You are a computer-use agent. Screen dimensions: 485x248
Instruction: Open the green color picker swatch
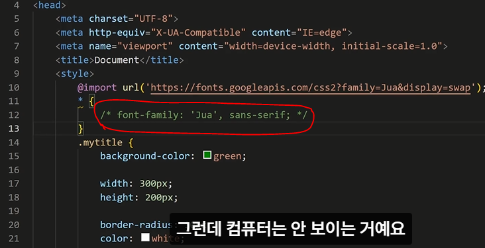click(207, 155)
